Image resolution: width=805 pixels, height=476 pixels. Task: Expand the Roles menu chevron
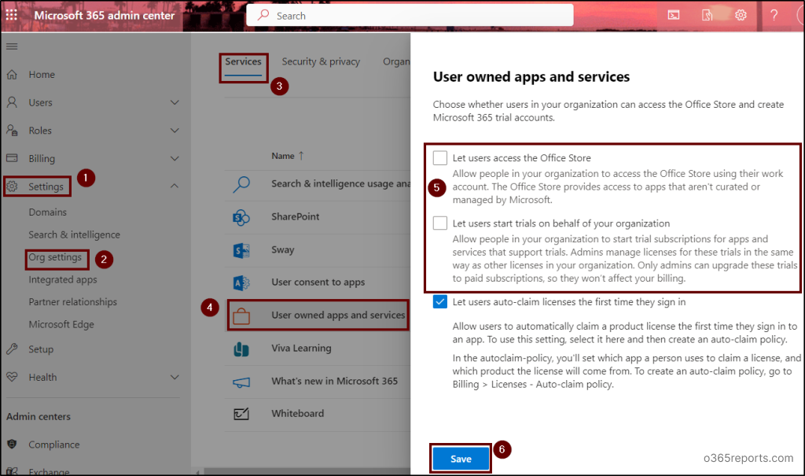(x=175, y=131)
